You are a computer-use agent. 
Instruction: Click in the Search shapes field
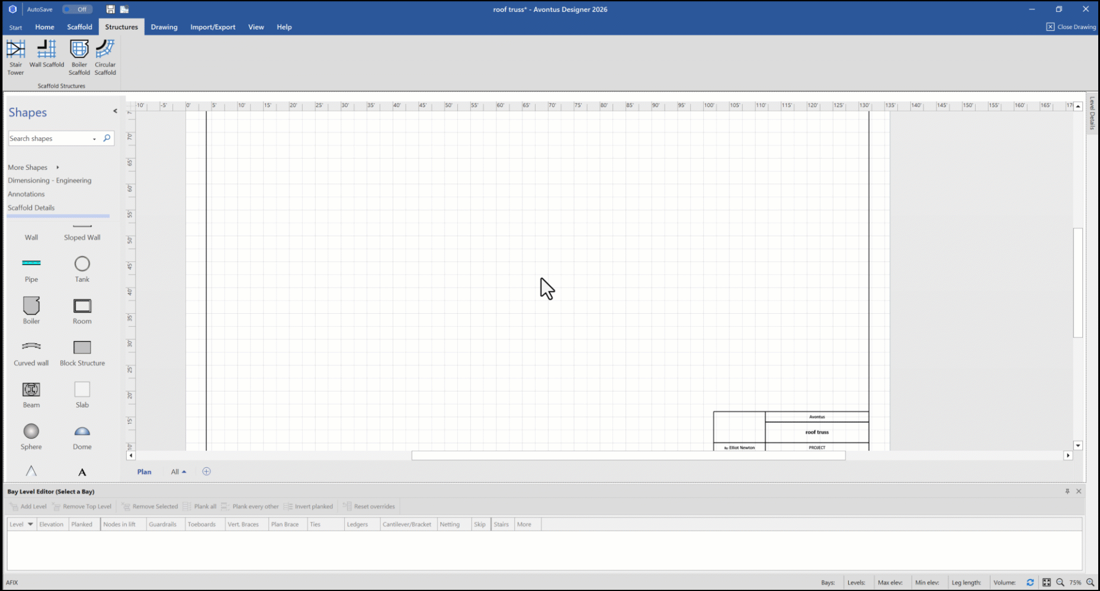pos(49,139)
